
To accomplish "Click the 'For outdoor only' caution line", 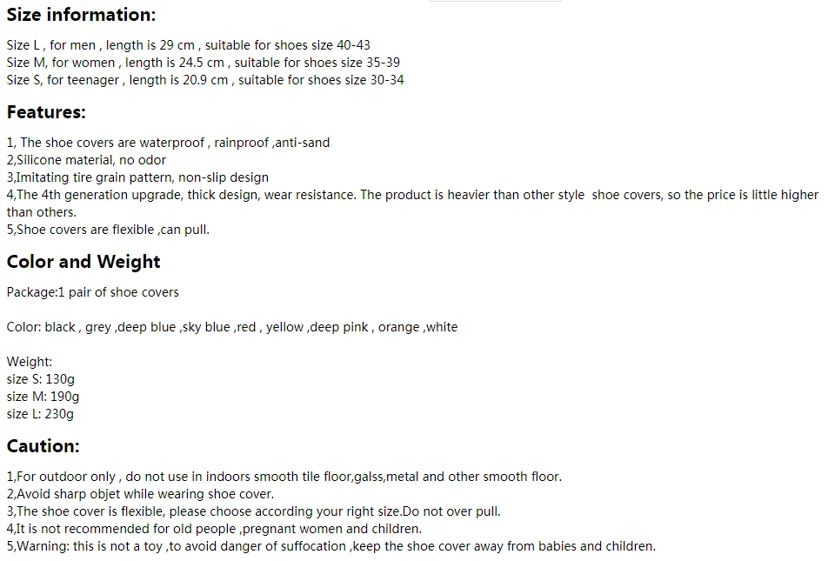I will coord(284,477).
